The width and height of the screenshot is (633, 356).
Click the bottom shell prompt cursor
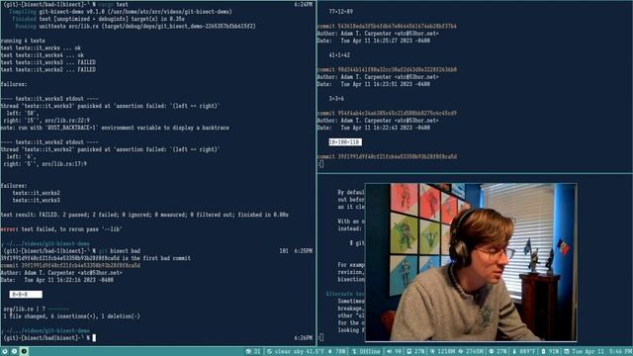(x=94, y=338)
